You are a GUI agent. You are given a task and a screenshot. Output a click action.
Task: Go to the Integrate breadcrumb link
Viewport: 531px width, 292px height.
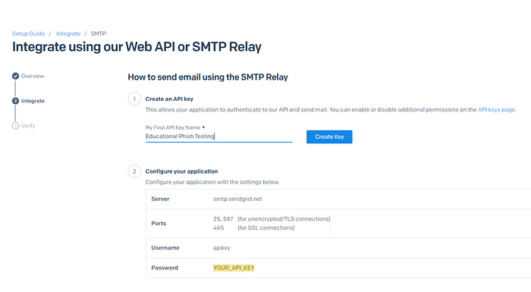click(68, 33)
